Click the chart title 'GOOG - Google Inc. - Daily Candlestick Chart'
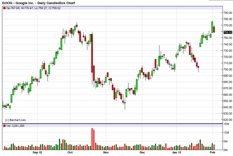The height and width of the screenshot is (156, 233). (38, 3)
